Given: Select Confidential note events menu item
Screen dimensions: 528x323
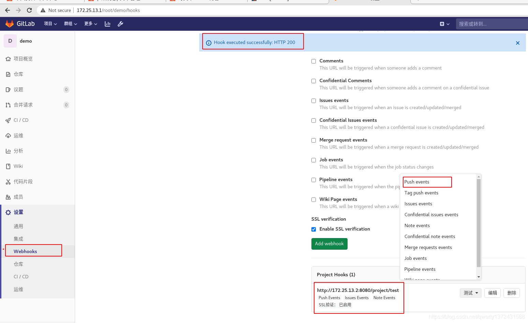Looking at the screenshot, I should pos(430,237).
